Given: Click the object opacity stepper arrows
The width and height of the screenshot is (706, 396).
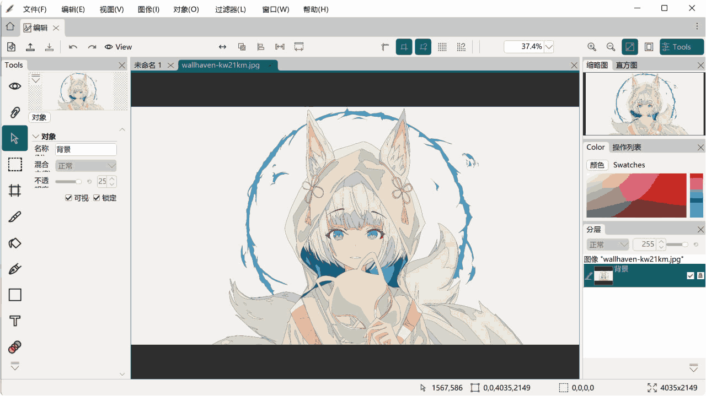Looking at the screenshot, I should click(x=112, y=181).
